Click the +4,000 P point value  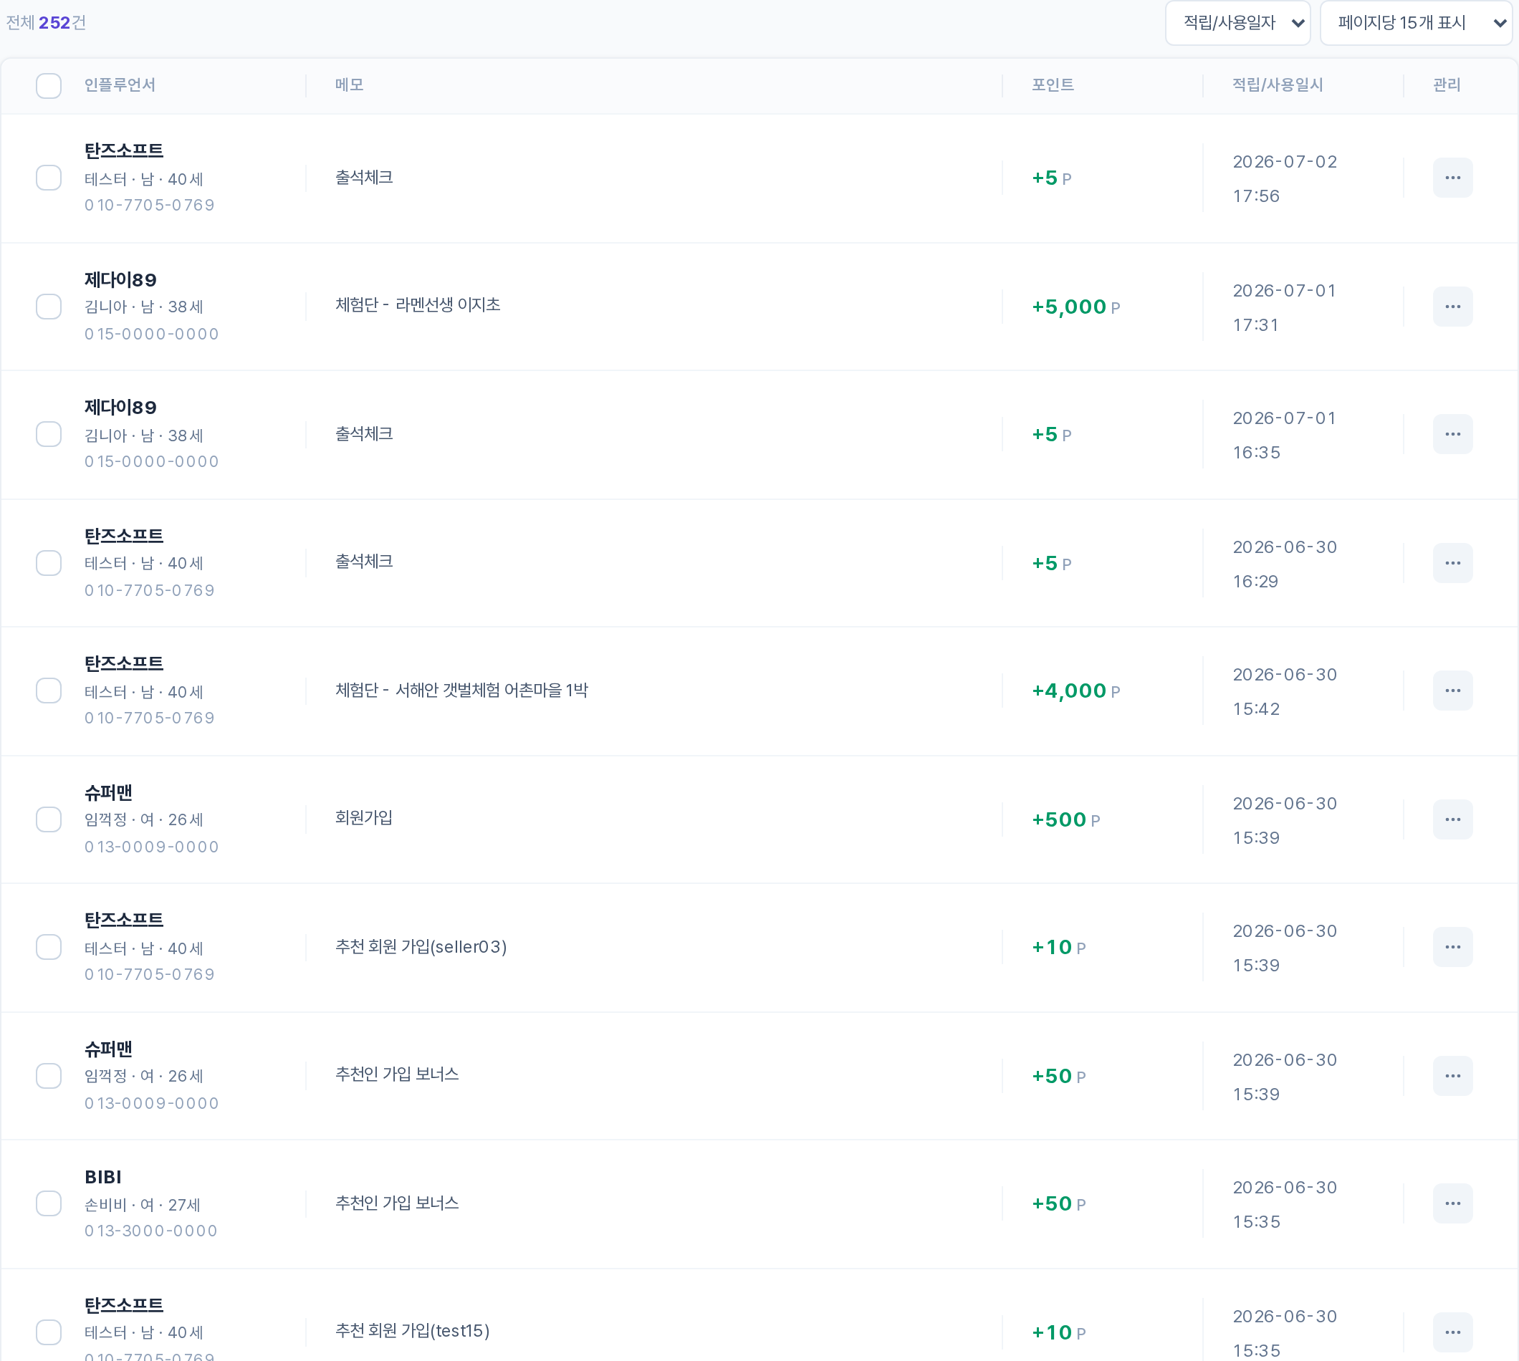(1075, 691)
